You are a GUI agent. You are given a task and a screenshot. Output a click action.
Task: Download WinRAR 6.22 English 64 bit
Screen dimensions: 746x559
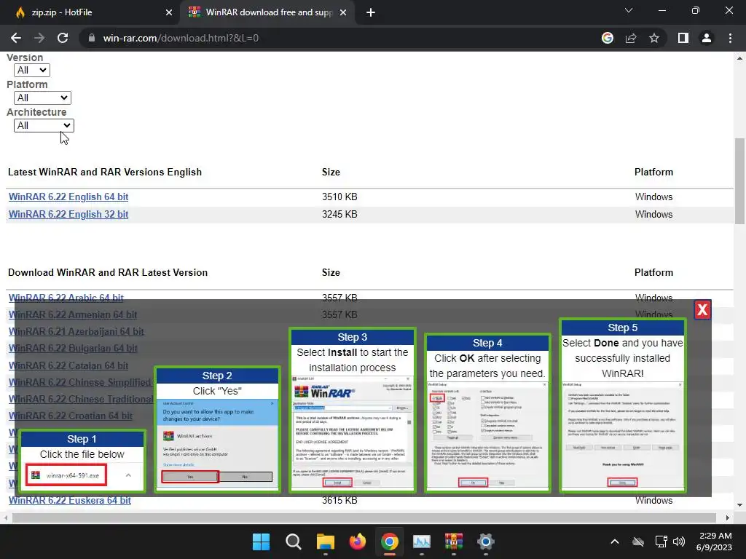pyautogui.click(x=68, y=197)
